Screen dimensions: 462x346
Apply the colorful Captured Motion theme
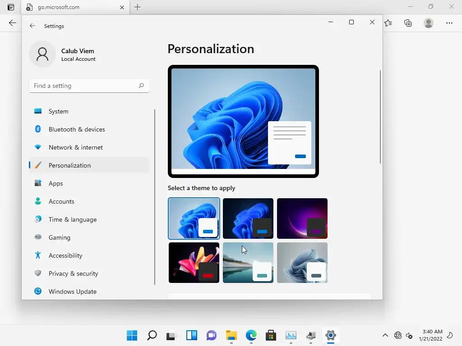[x=194, y=263]
